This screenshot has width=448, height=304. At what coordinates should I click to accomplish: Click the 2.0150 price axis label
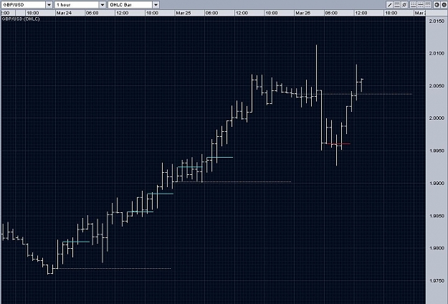click(x=437, y=21)
